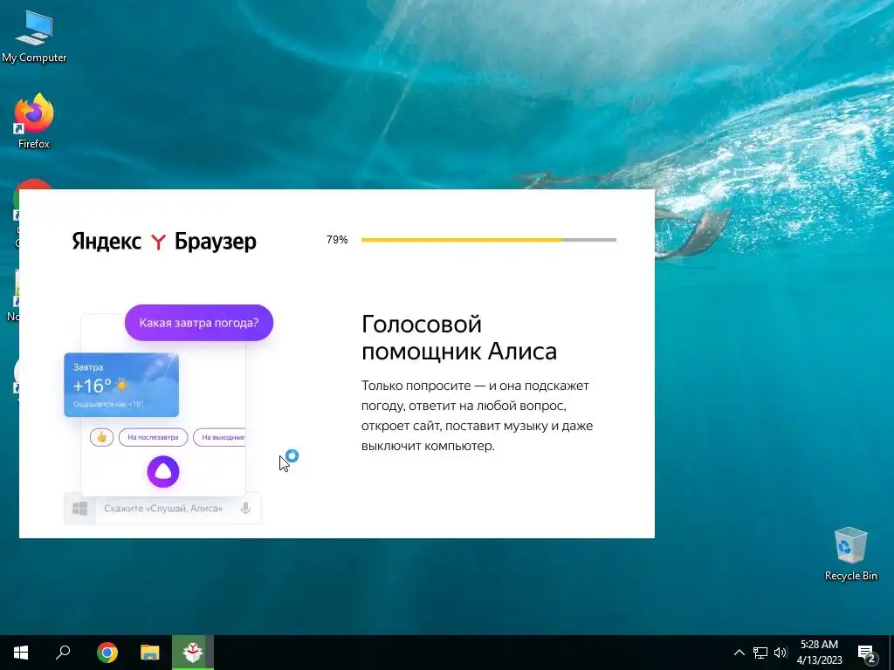
Task: Select the 'На выходные' chip
Action: (219, 437)
